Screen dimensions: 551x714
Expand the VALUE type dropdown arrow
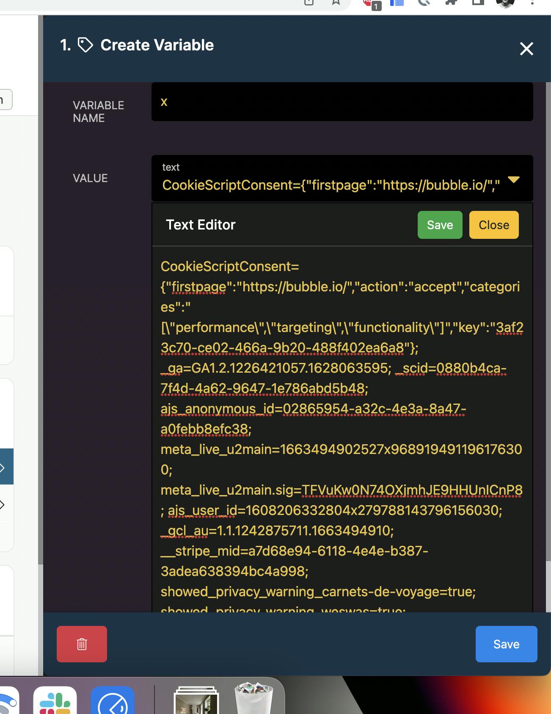(513, 180)
